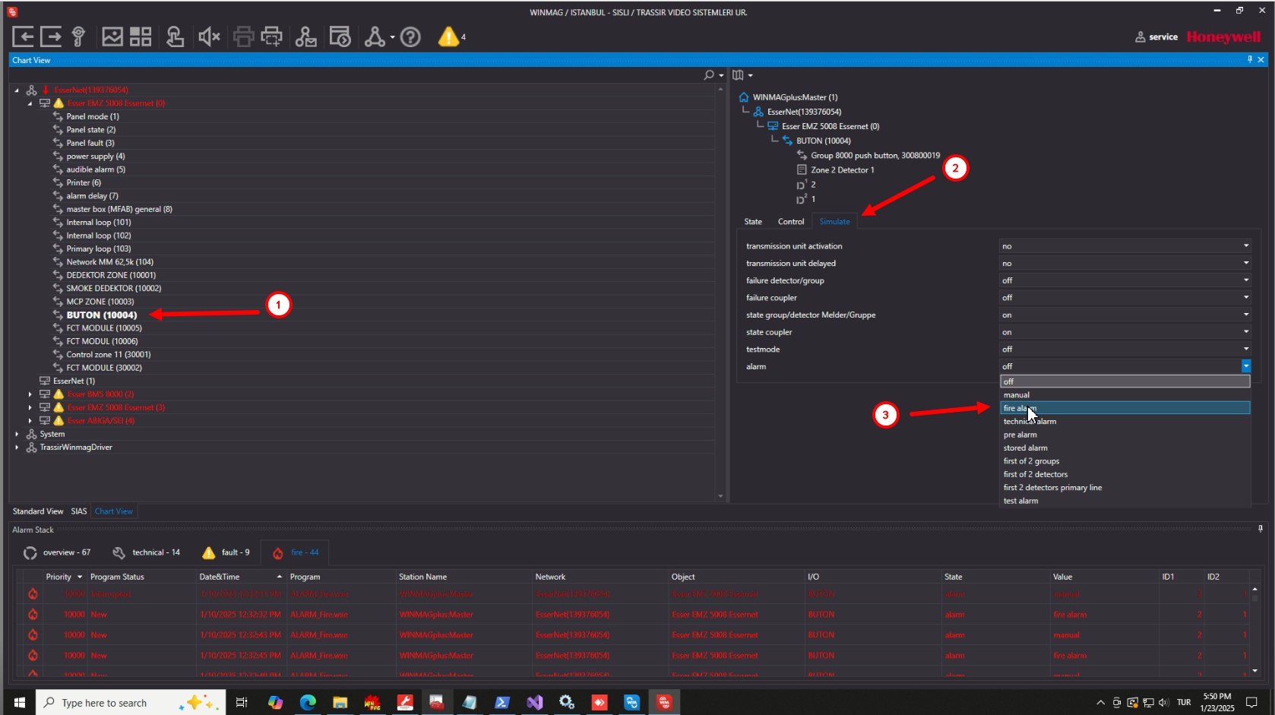This screenshot has height=715, width=1275.
Task: Click the Windows Start button
Action: coord(19,702)
